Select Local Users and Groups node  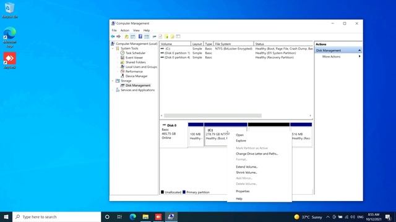141,67
